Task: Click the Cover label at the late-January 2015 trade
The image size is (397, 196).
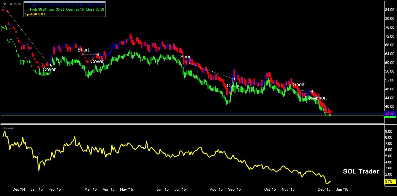Action: coord(49,70)
